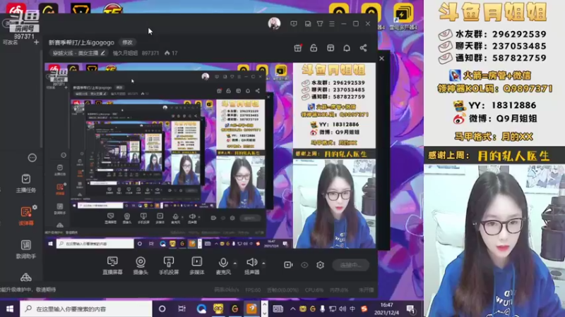Expand the speaker options arrow

(x=263, y=263)
